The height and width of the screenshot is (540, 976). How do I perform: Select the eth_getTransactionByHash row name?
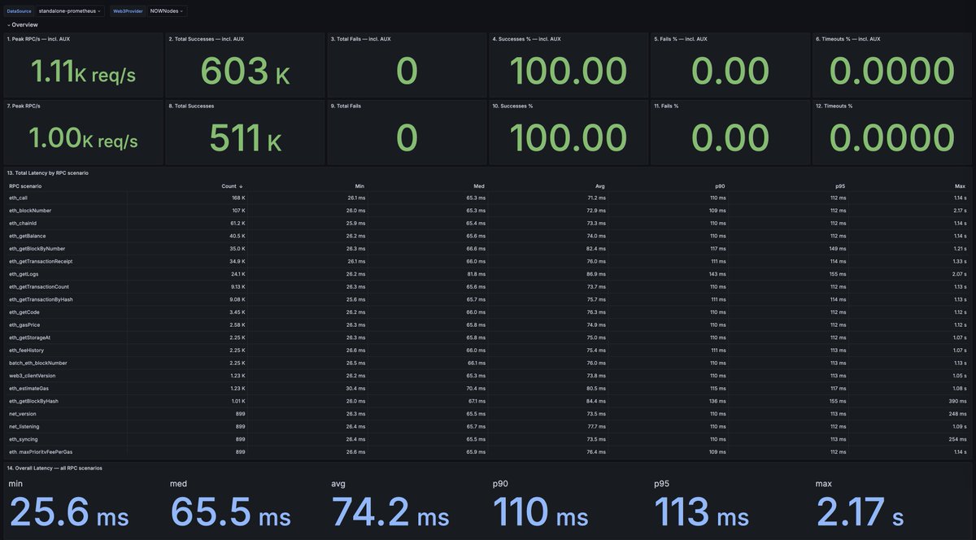(41, 299)
